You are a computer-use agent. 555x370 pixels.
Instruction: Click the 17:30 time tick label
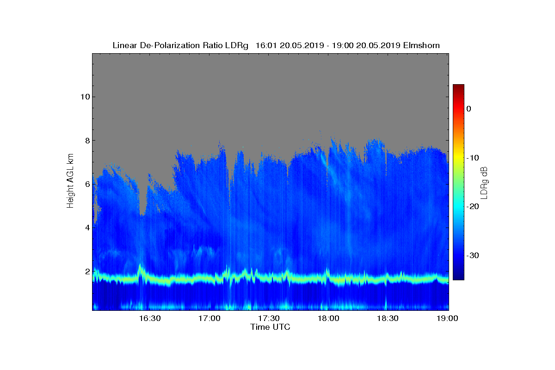269,318
